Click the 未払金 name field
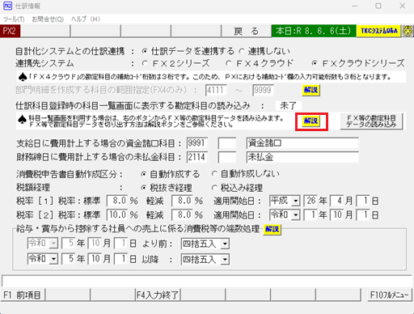 302,157
